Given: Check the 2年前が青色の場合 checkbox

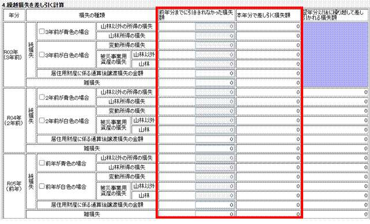Looking at the screenshot, I should tap(41, 97).
